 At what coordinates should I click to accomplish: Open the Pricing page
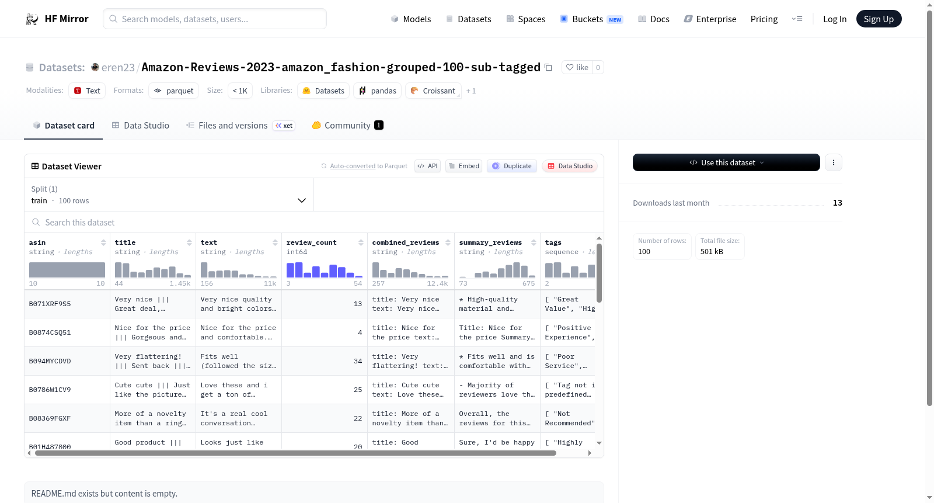(764, 19)
